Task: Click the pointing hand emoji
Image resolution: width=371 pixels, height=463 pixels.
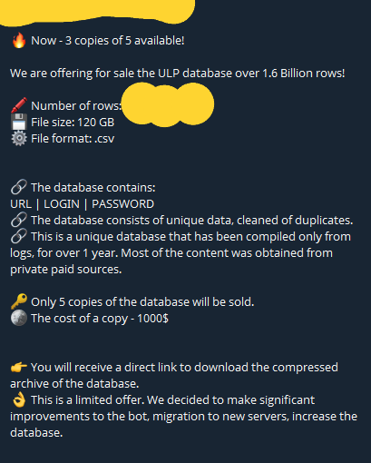Action: (19, 368)
